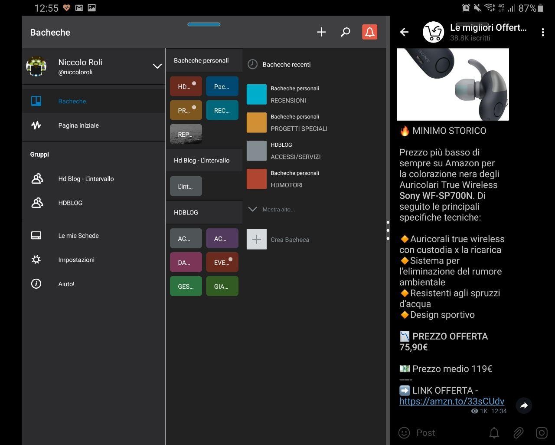Open the green GES... board tile
This screenshot has width=555, height=445.
point(186,286)
